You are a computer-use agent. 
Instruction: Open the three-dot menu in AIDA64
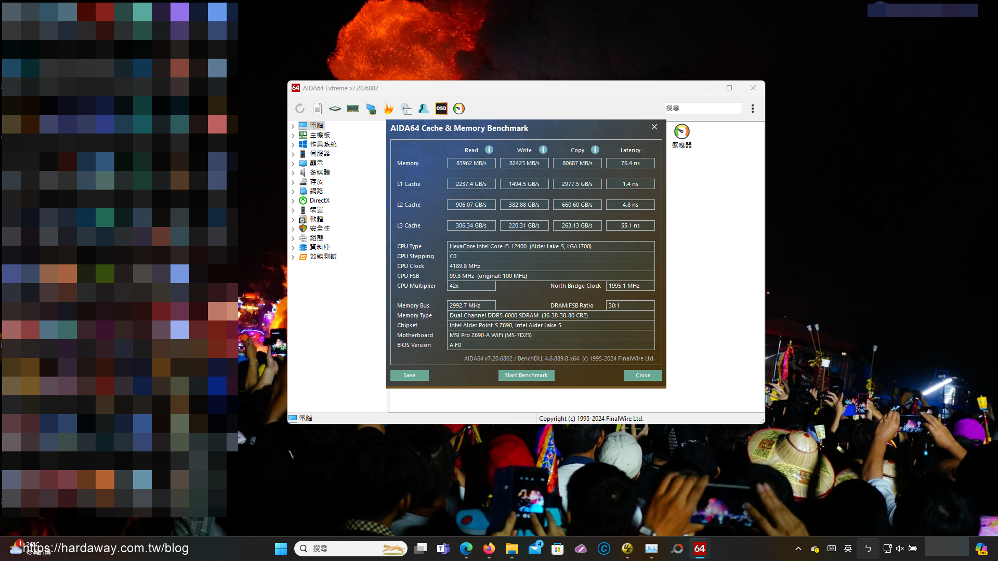click(x=753, y=109)
